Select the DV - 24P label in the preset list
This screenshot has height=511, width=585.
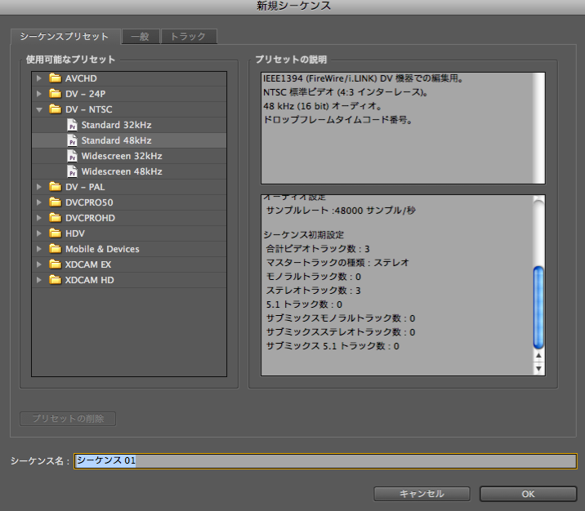[86, 94]
